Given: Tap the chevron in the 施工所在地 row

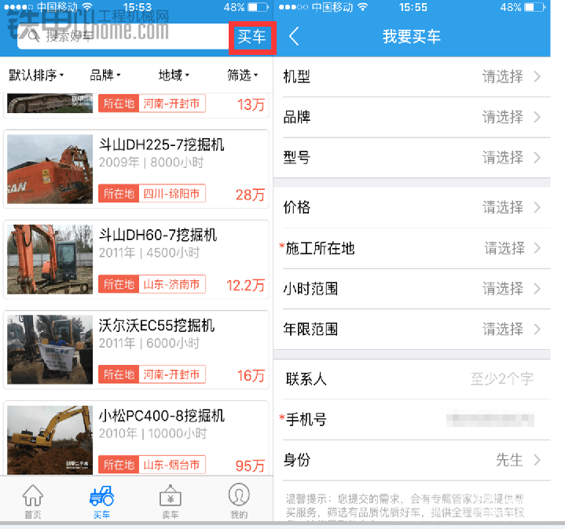Looking at the screenshot, I should click(537, 248).
